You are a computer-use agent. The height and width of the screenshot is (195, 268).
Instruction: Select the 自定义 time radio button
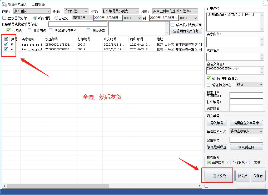(x=56, y=18)
